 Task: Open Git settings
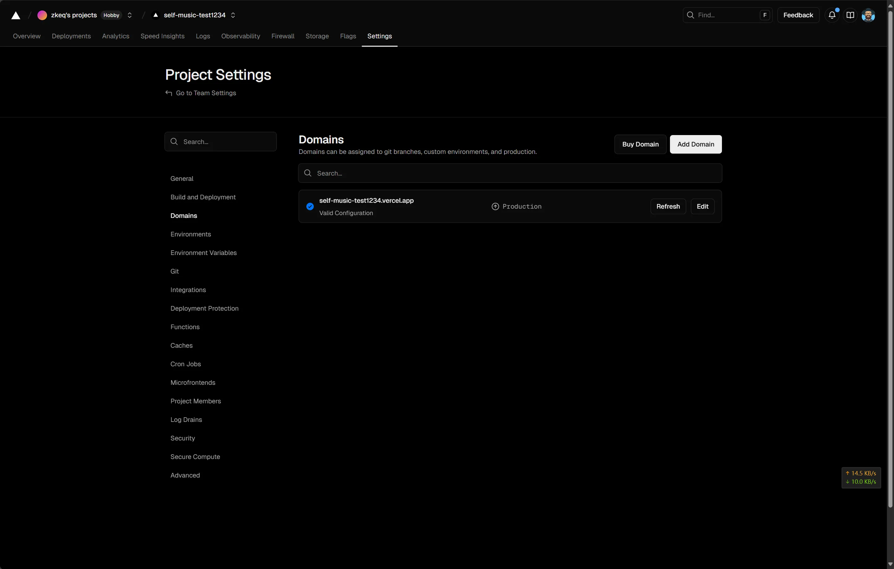coord(175,271)
